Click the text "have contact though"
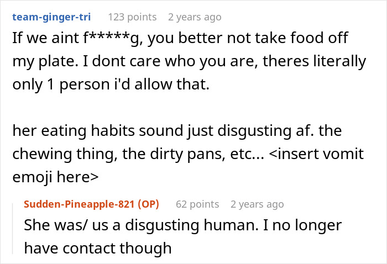The image size is (387, 264). pyautogui.click(x=97, y=248)
